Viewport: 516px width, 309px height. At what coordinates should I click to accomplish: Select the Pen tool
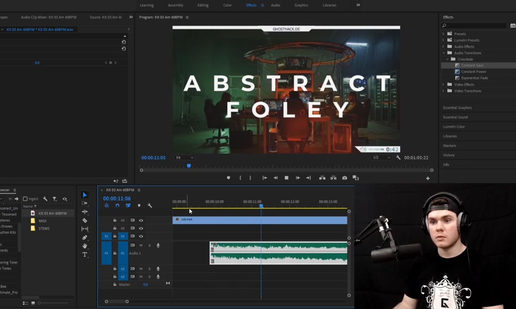point(85,237)
